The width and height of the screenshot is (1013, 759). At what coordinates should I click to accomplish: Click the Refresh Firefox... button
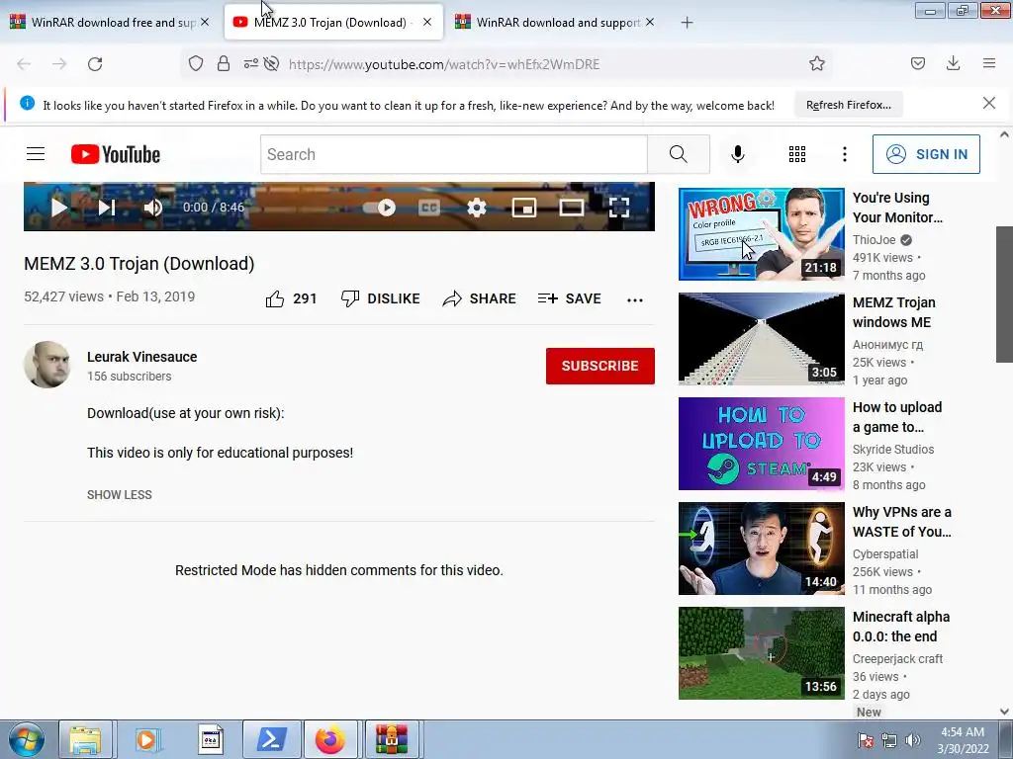pos(849,105)
